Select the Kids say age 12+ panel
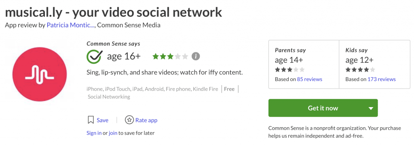Screen dimensions: 414x145 pyautogui.click(x=374, y=64)
